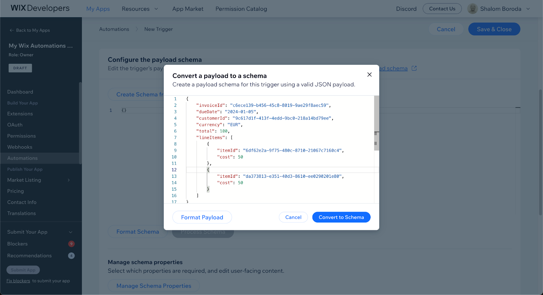Open Contact Info in the sidebar
543x295 pixels.
[22, 202]
